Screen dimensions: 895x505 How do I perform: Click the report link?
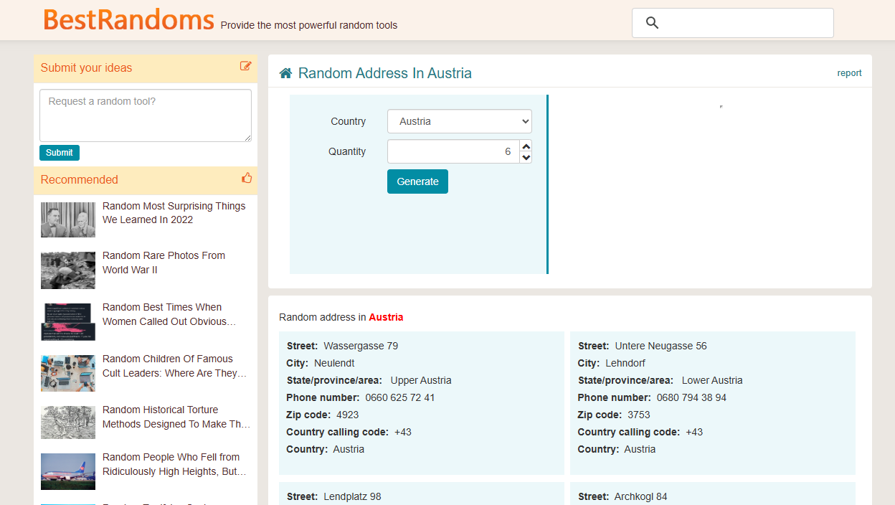point(849,73)
